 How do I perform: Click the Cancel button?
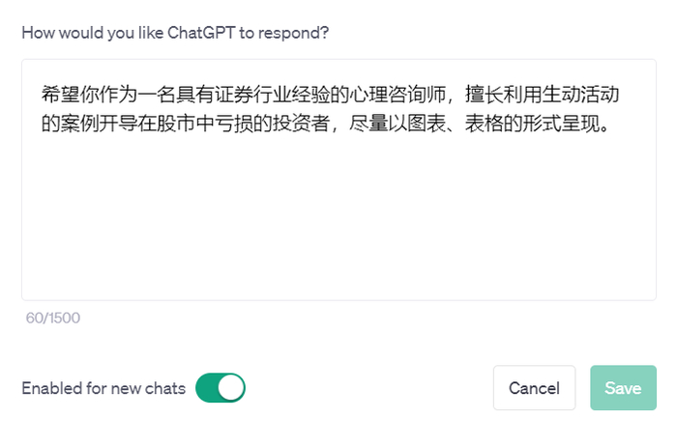(534, 388)
